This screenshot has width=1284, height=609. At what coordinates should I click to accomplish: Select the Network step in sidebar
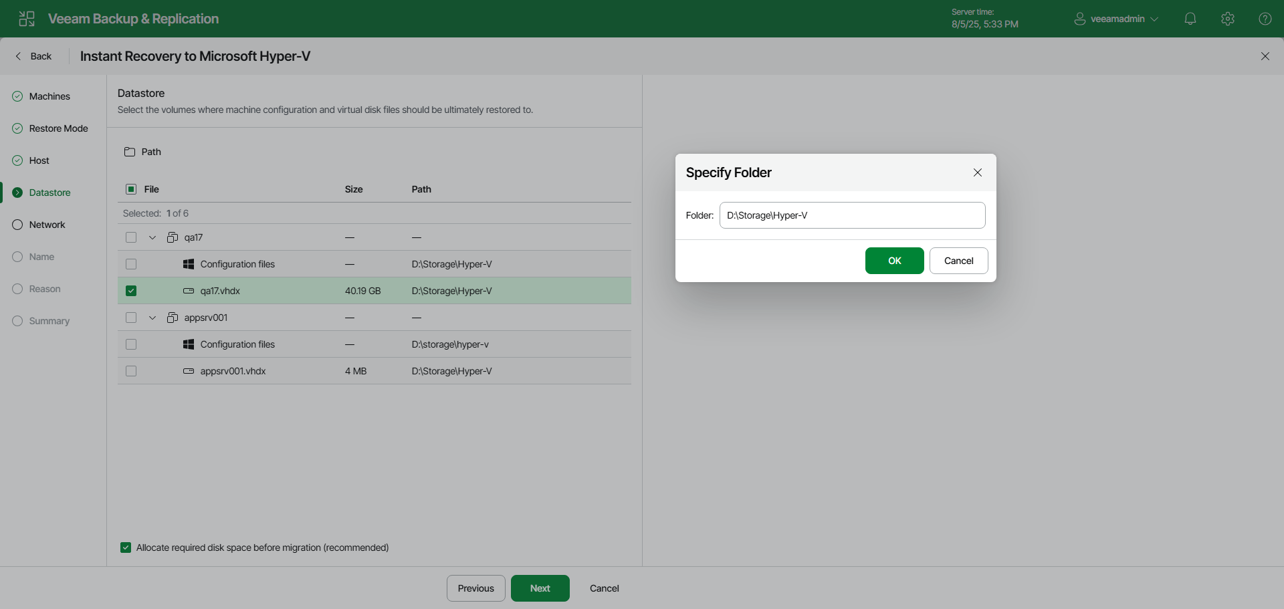pyautogui.click(x=47, y=225)
